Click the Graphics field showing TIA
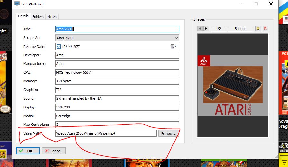Viewport: 288px width, 167px height. [117, 90]
